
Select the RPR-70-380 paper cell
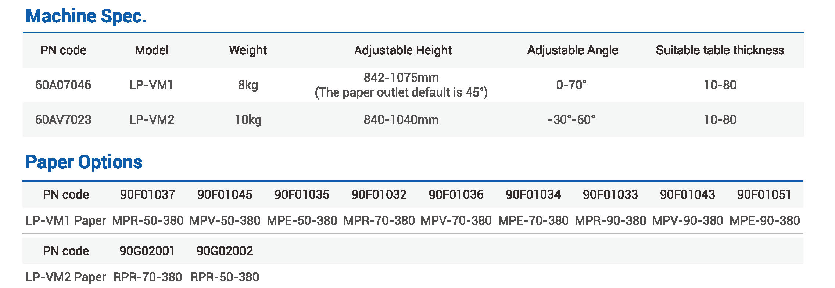147,277
